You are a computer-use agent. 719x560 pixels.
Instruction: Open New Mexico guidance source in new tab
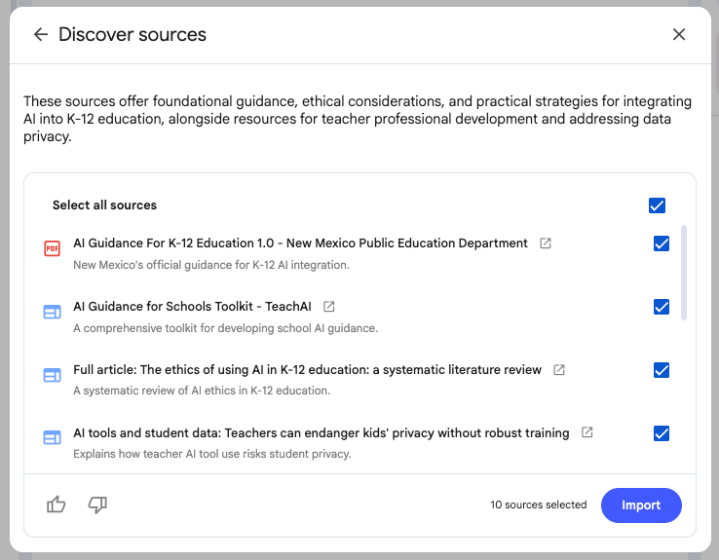click(546, 243)
